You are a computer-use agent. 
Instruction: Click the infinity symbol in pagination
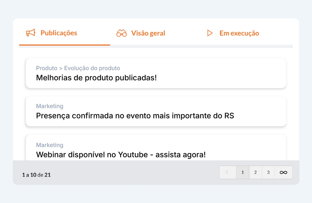coord(283,172)
